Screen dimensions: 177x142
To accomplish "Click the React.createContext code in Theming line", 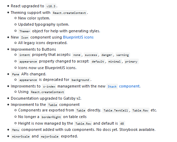I will point(69,13).
